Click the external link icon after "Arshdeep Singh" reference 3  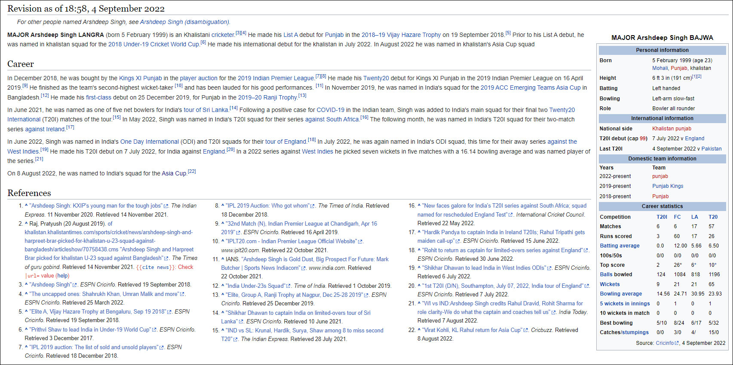point(75,285)
